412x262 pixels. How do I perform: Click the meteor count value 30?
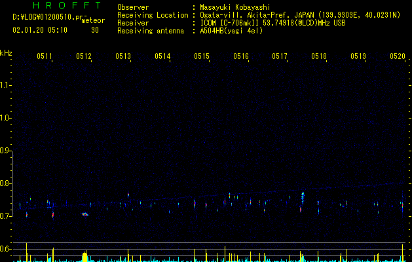coord(95,30)
